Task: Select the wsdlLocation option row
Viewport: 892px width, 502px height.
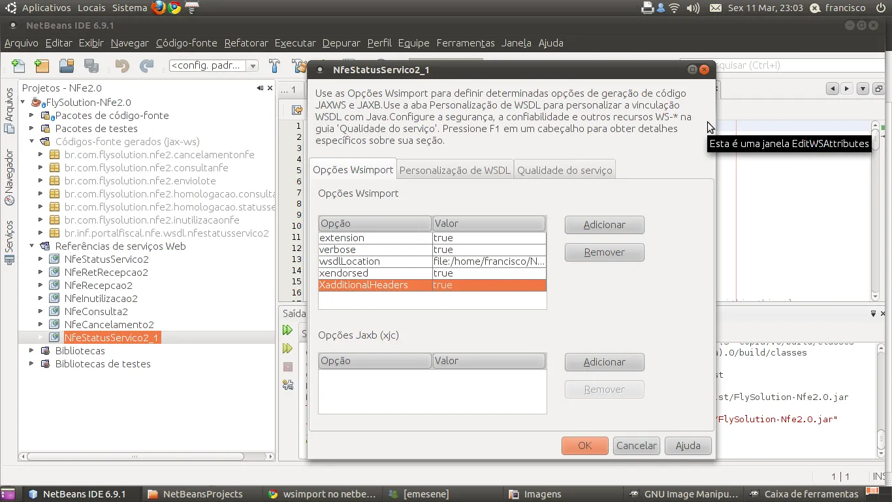Action: click(x=432, y=261)
